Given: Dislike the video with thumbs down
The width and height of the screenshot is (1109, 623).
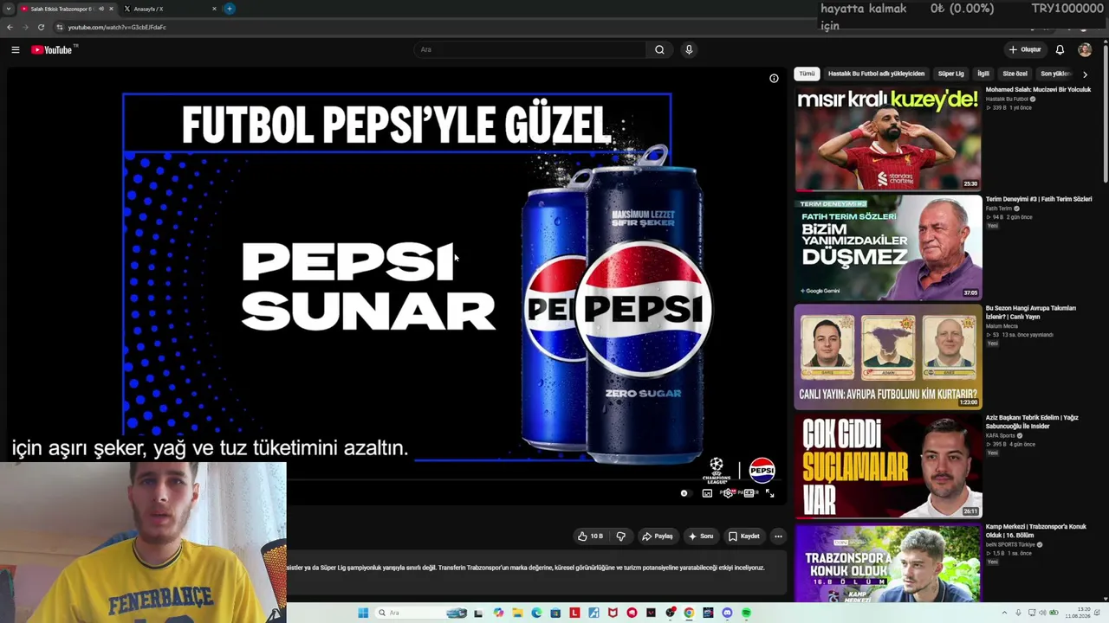Looking at the screenshot, I should pos(620,536).
